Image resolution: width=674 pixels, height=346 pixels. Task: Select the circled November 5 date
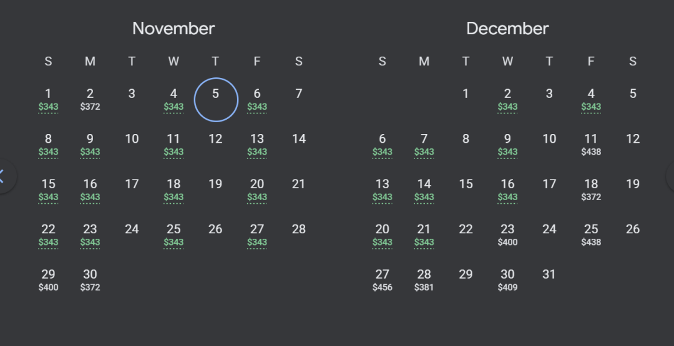216,100
